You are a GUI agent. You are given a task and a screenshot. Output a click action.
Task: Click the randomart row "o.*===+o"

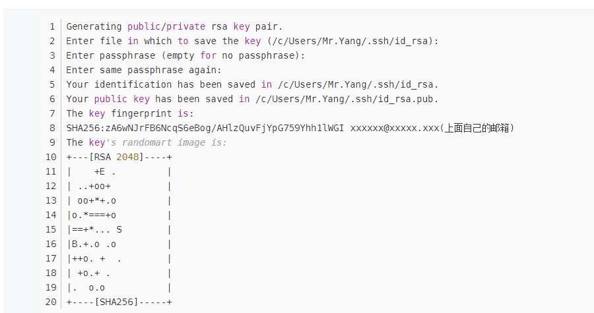[94, 215]
